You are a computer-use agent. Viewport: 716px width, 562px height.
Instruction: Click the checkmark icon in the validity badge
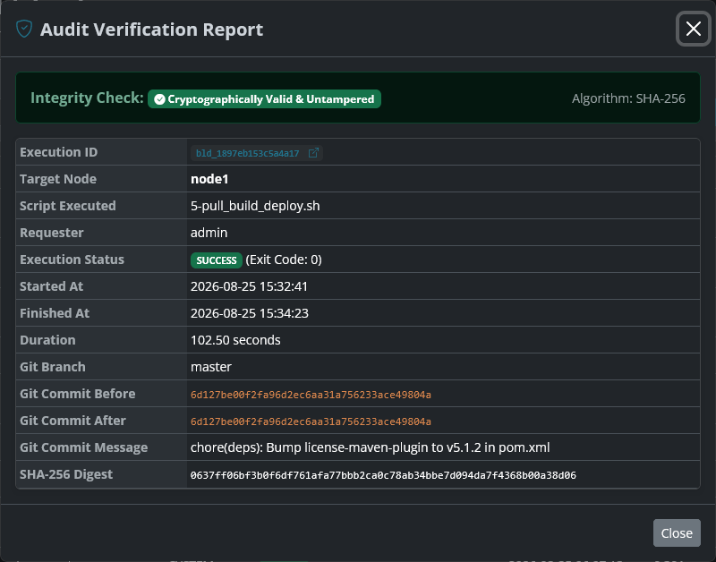(159, 99)
